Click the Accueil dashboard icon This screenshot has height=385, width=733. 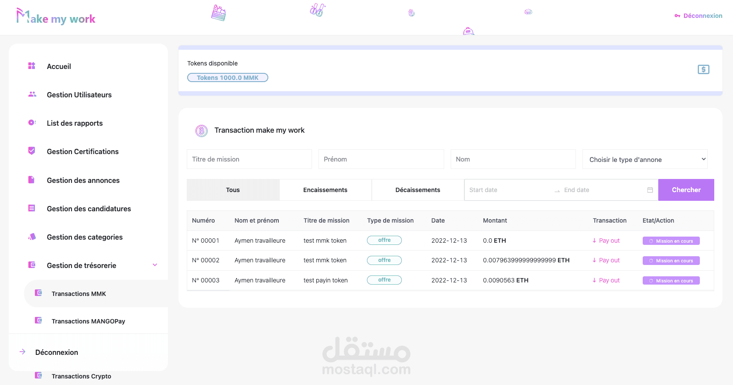(x=32, y=66)
